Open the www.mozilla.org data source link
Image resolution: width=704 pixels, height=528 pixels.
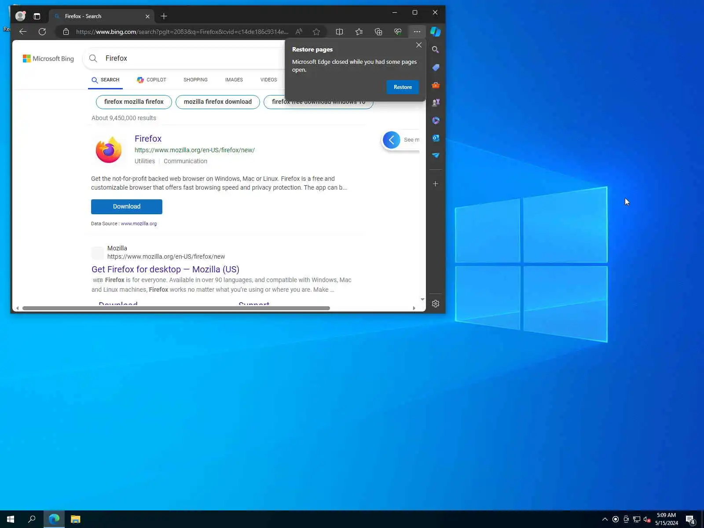click(139, 224)
